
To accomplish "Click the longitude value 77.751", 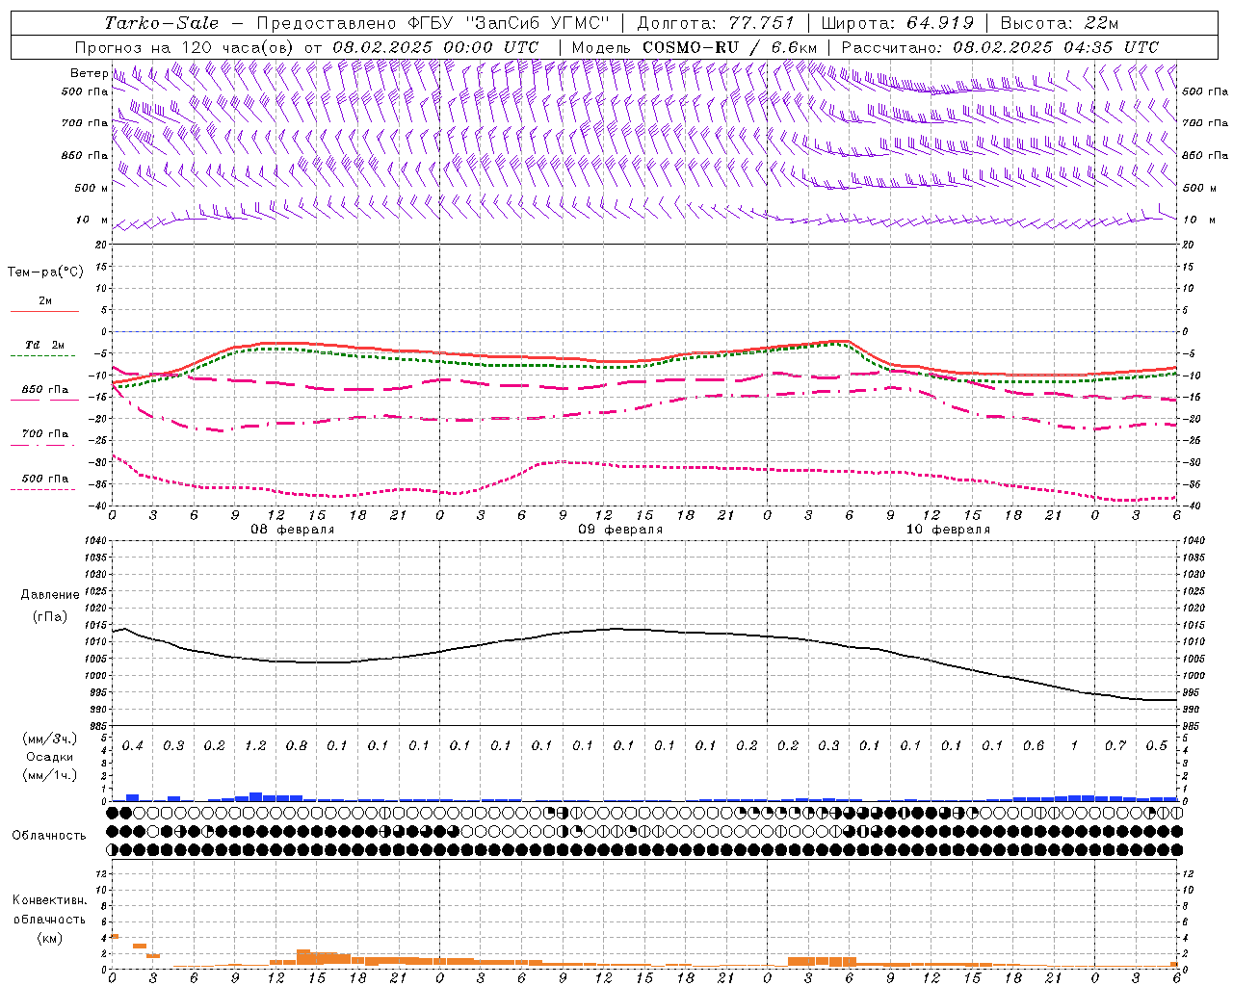I will (x=762, y=23).
